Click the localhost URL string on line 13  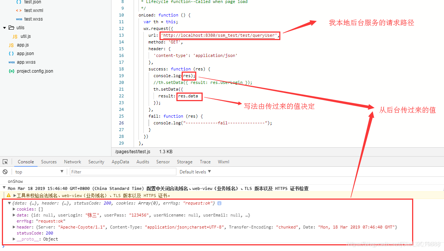219,35
